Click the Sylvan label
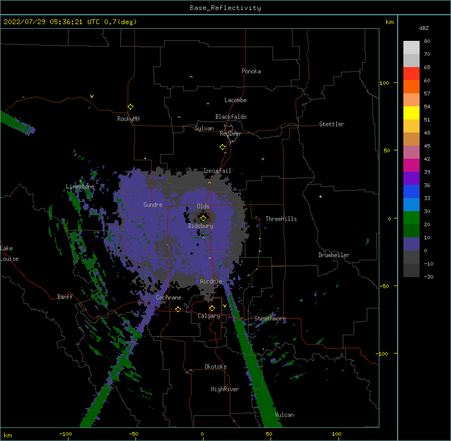This screenshot has height=441, width=451. coord(204,128)
